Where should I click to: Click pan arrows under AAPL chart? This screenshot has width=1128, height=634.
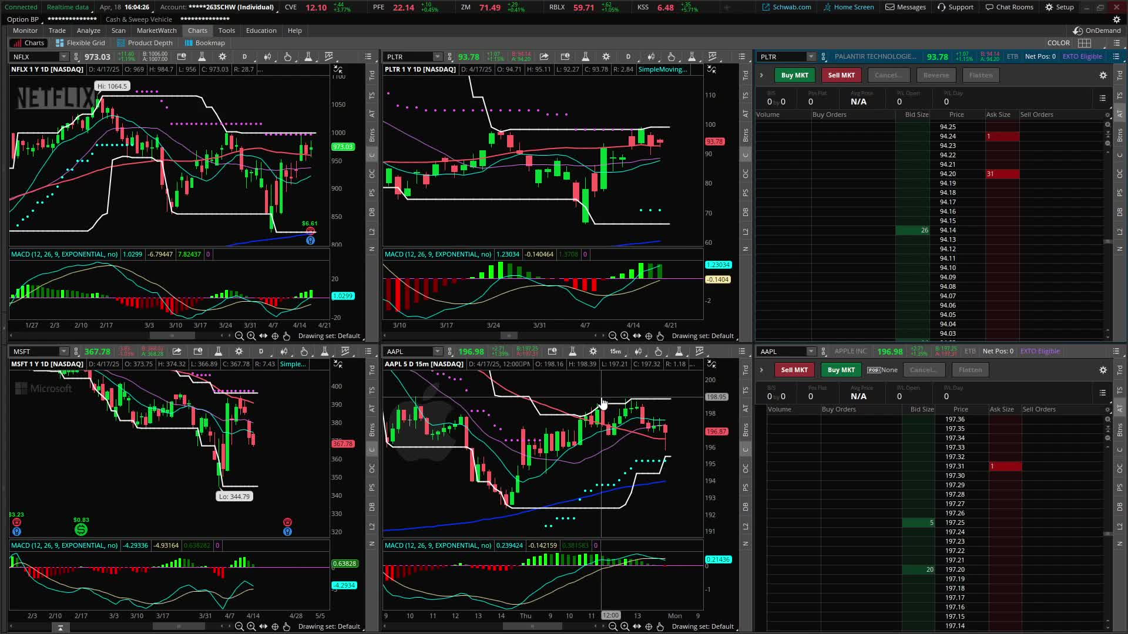pos(637,626)
